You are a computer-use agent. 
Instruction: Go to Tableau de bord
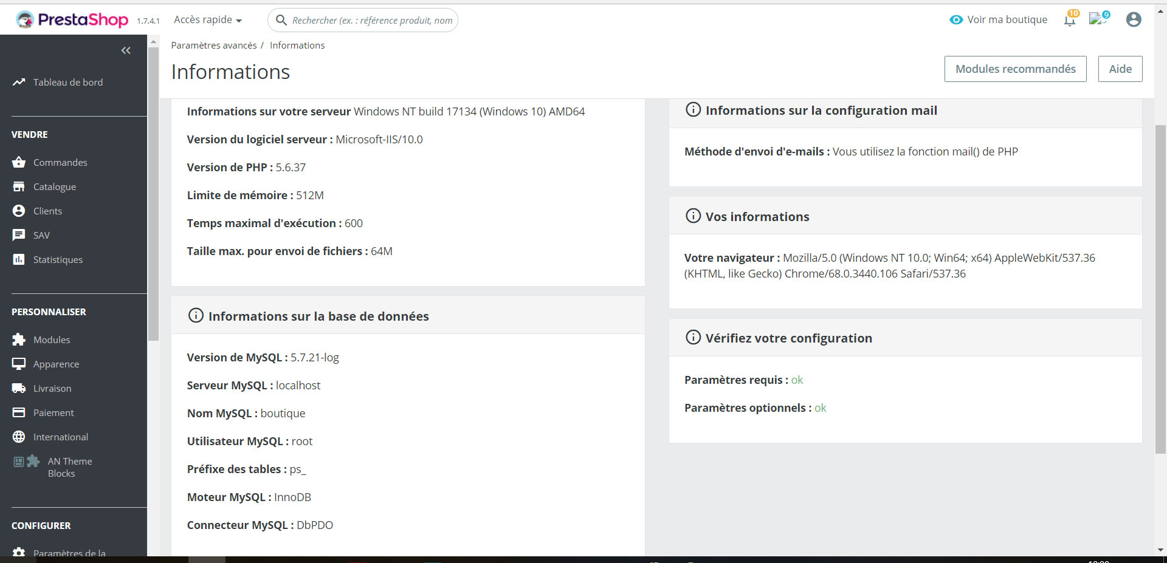pos(67,82)
